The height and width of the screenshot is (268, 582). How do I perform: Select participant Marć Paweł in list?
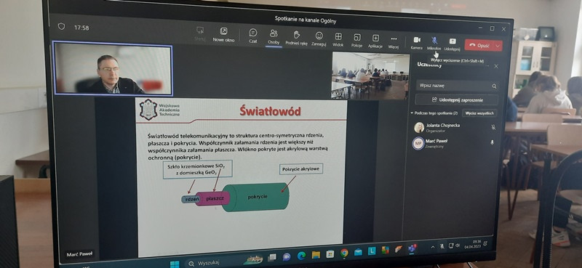coord(453,144)
